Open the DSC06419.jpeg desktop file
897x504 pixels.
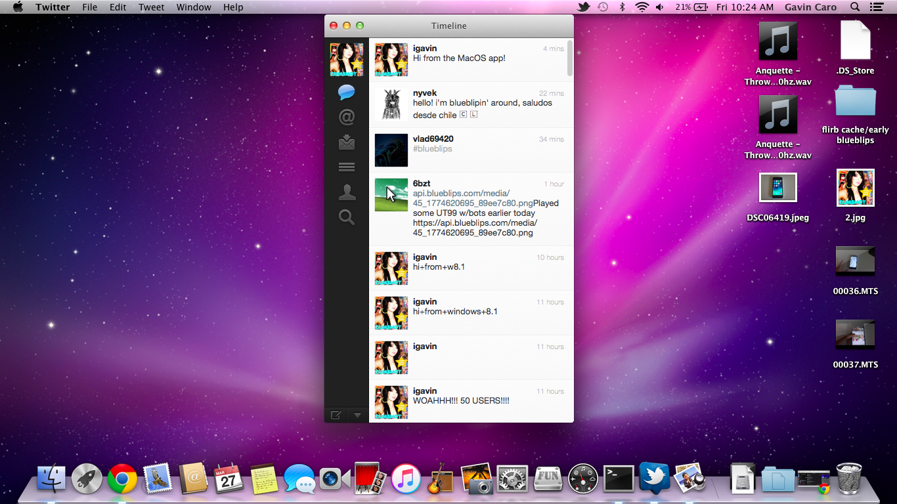coord(777,188)
